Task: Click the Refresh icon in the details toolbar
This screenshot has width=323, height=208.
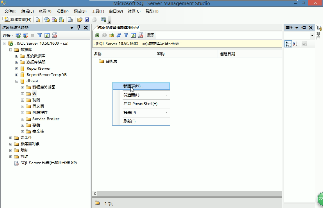Action: point(133,35)
